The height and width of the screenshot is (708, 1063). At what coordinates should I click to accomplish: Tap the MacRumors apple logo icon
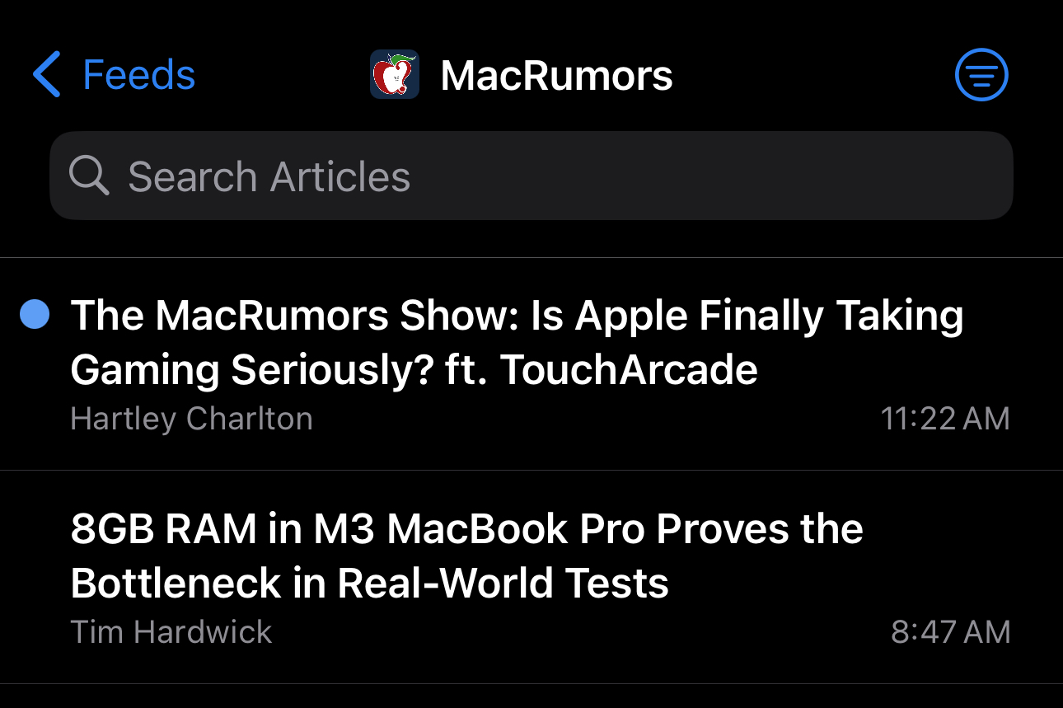pyautogui.click(x=395, y=75)
